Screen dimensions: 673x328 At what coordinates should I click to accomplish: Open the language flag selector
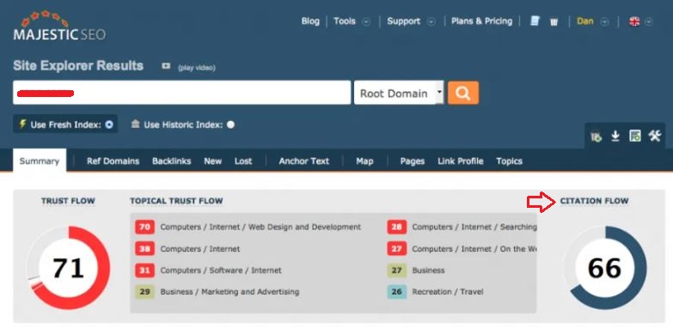640,21
